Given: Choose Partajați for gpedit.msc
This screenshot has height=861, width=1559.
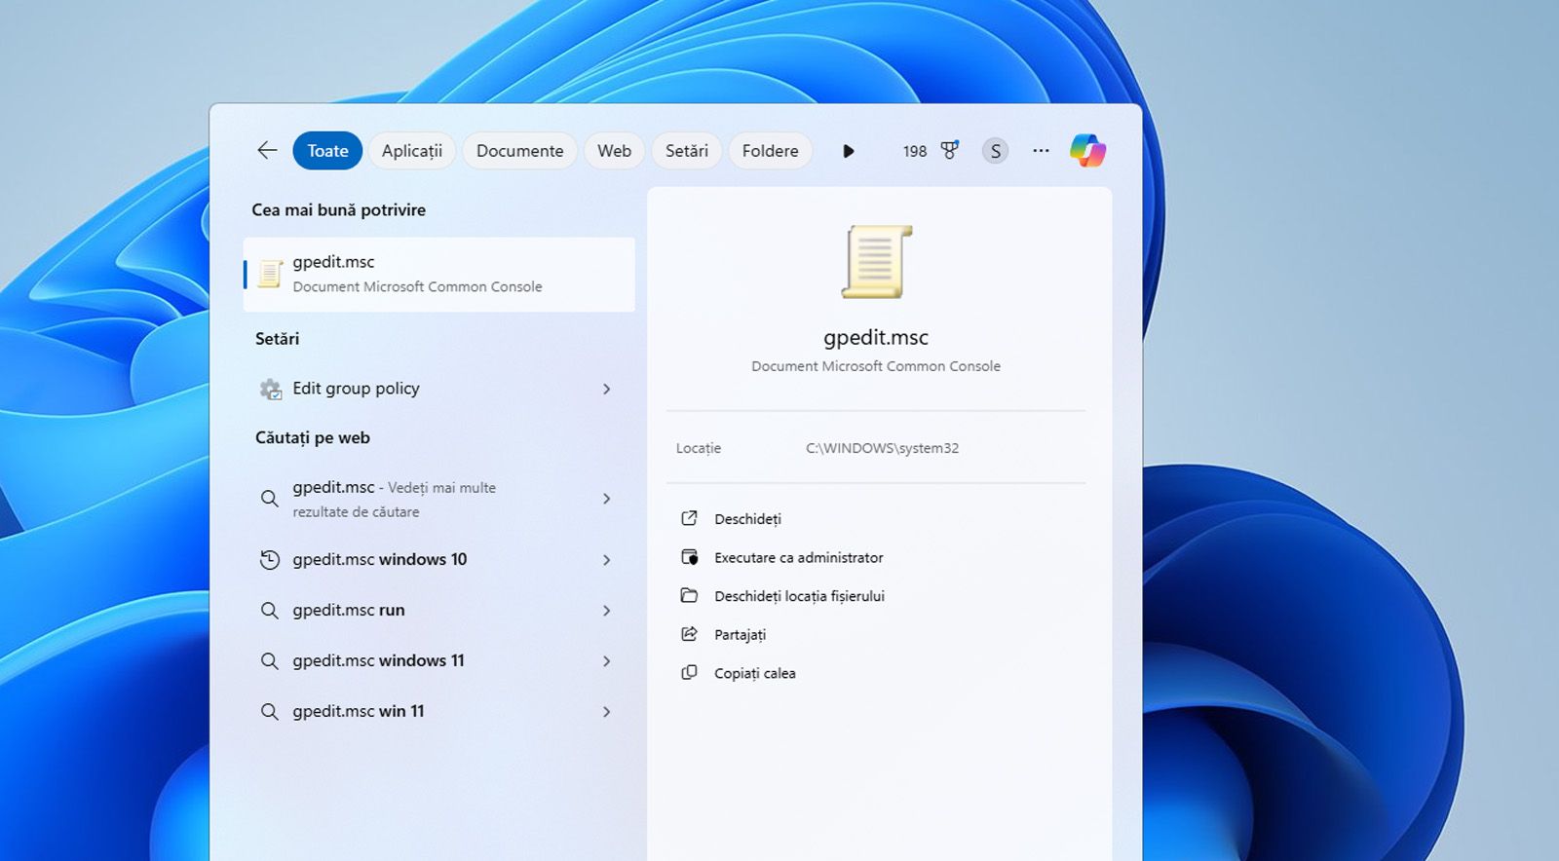Looking at the screenshot, I should (740, 635).
